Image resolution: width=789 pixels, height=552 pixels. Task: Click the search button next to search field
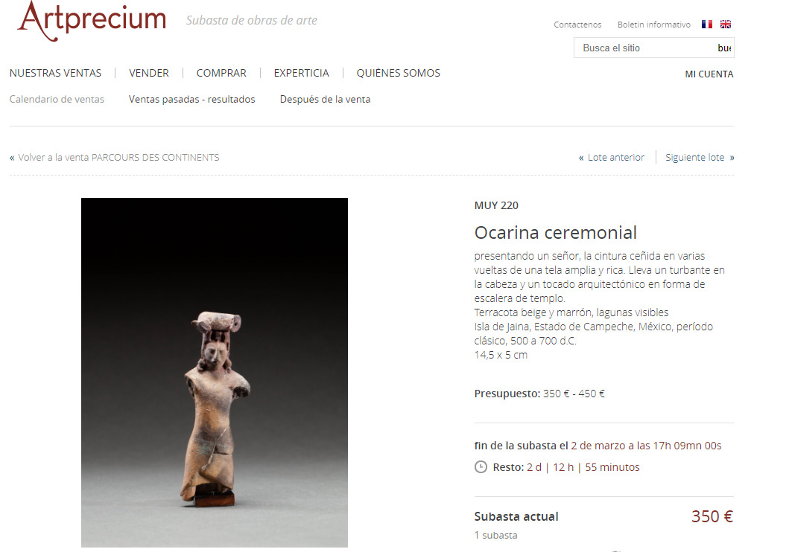pos(724,48)
